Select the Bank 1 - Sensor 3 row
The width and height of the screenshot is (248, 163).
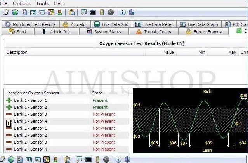click(66, 114)
